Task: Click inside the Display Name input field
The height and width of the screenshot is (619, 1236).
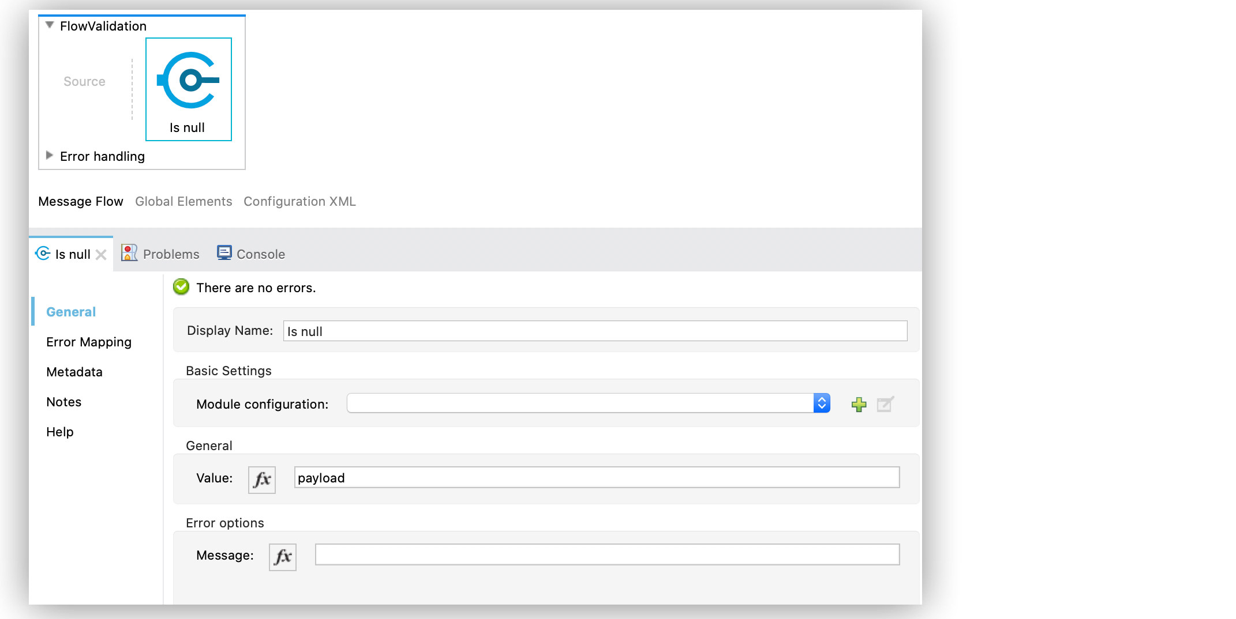Action: 594,331
